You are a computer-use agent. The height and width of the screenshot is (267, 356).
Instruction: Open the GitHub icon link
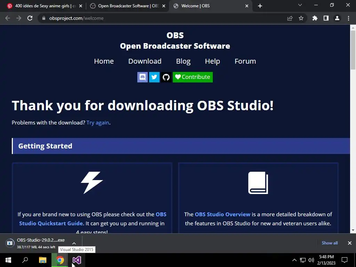point(166,77)
